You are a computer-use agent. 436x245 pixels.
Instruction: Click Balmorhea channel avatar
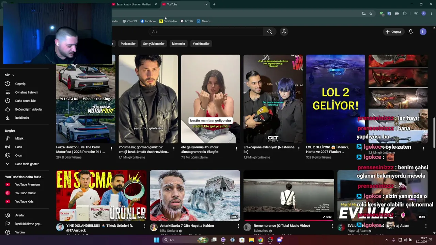(x=248, y=227)
